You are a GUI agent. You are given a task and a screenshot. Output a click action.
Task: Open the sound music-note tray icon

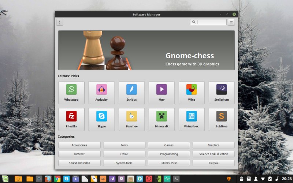[x=277, y=179]
